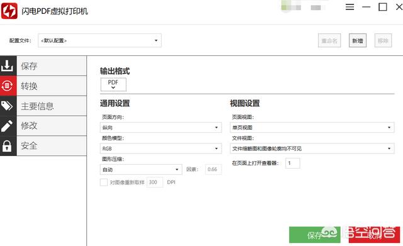
Task: Click the DPI field showing 300
Action: pos(154,182)
